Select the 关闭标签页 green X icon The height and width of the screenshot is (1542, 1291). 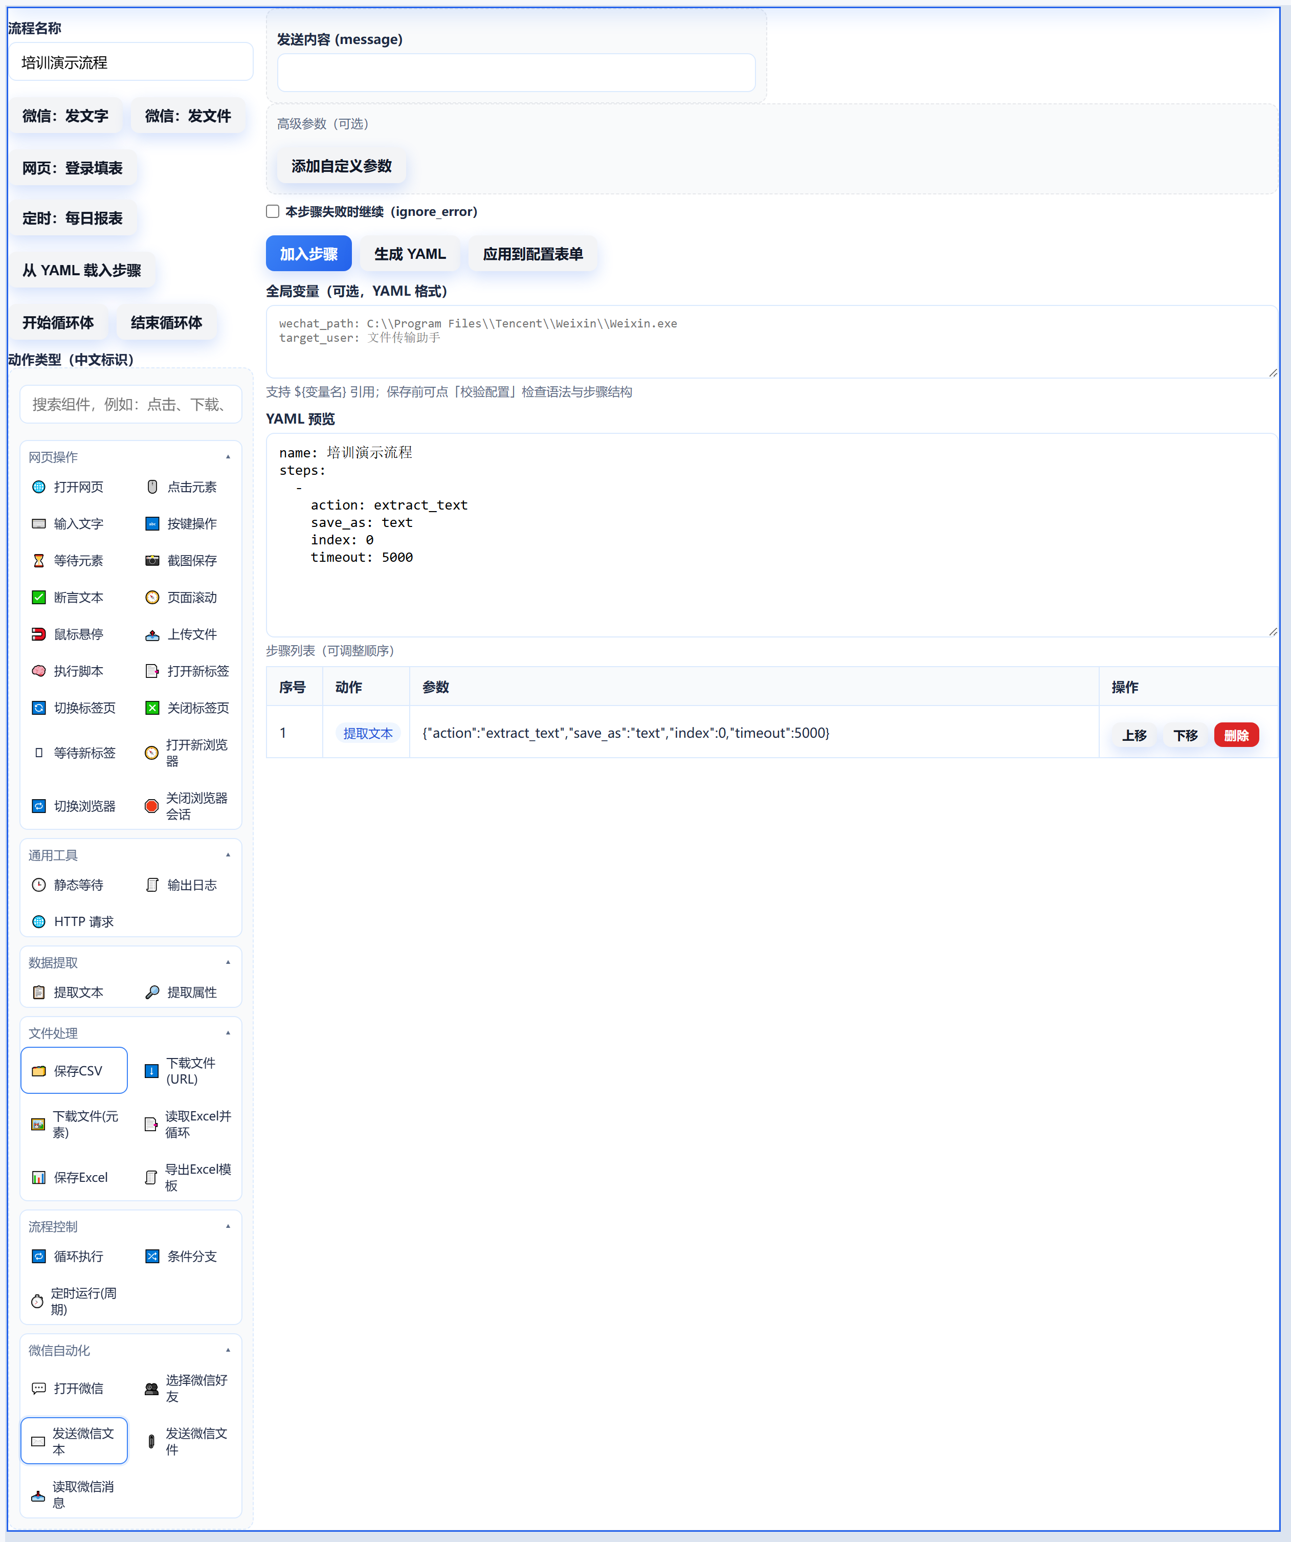tap(152, 707)
